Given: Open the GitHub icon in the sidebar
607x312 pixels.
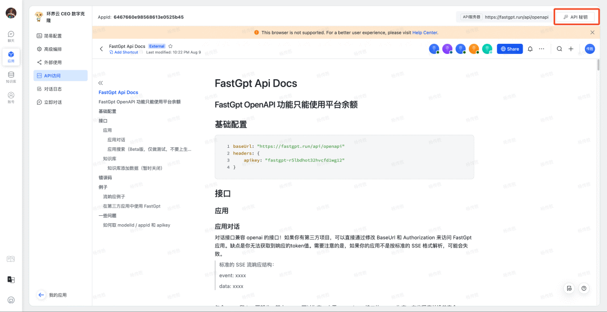Looking at the screenshot, I should pyautogui.click(x=11, y=300).
